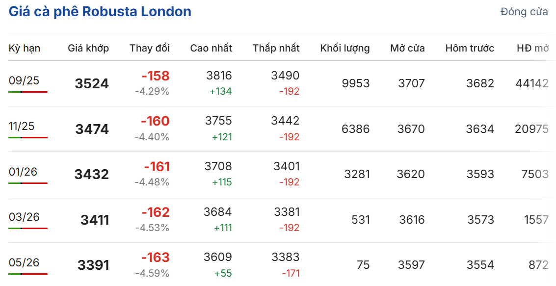Click the -163 change value
The image size is (556, 286).
(x=155, y=257)
